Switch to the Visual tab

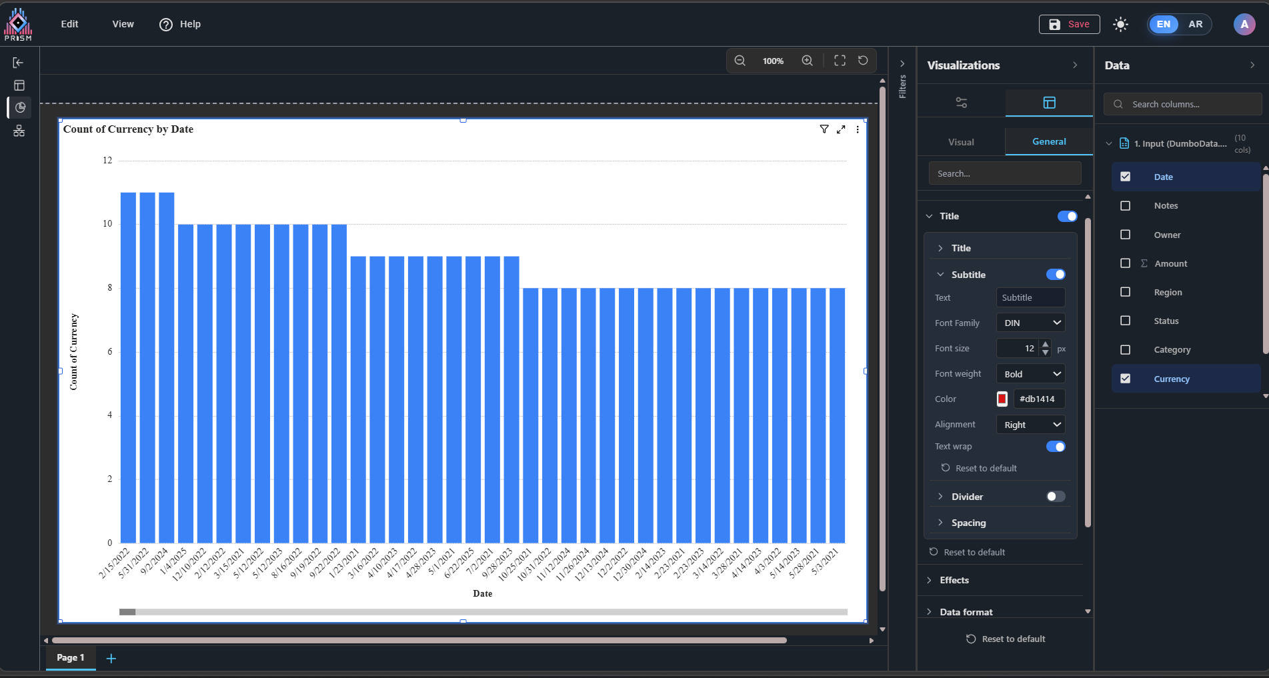click(x=961, y=142)
